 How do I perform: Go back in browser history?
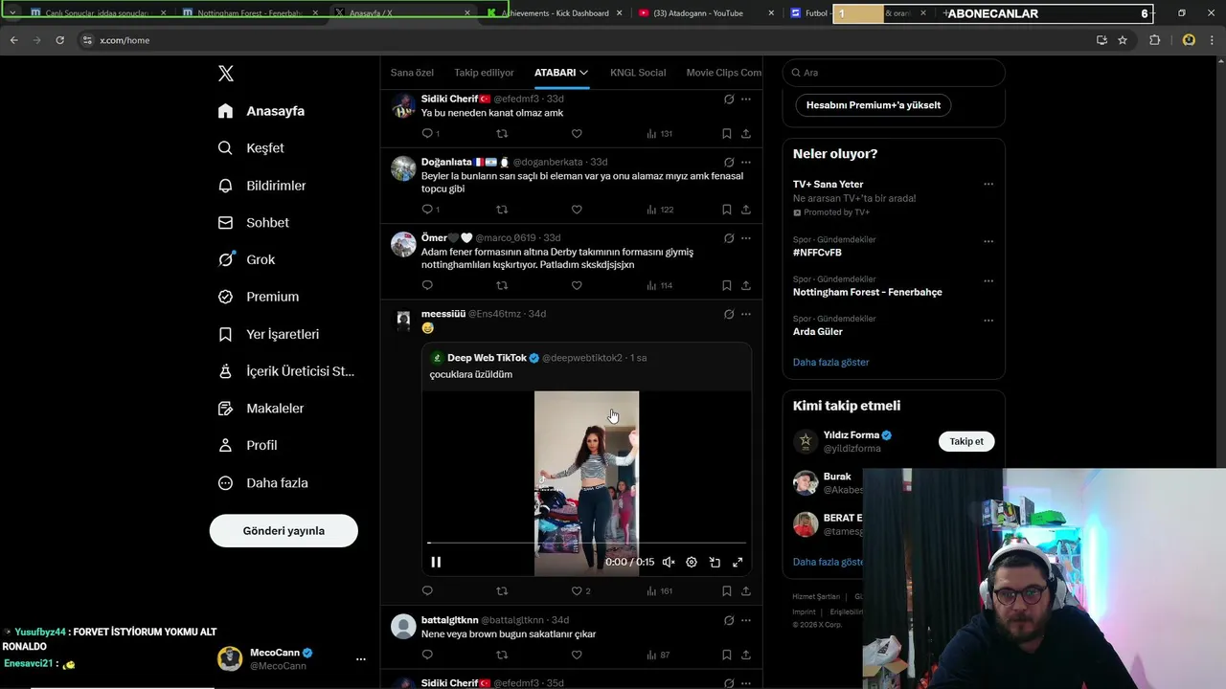(x=13, y=40)
